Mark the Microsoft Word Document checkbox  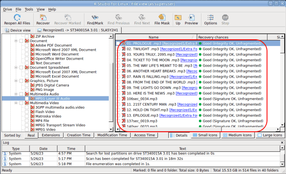click(26, 54)
